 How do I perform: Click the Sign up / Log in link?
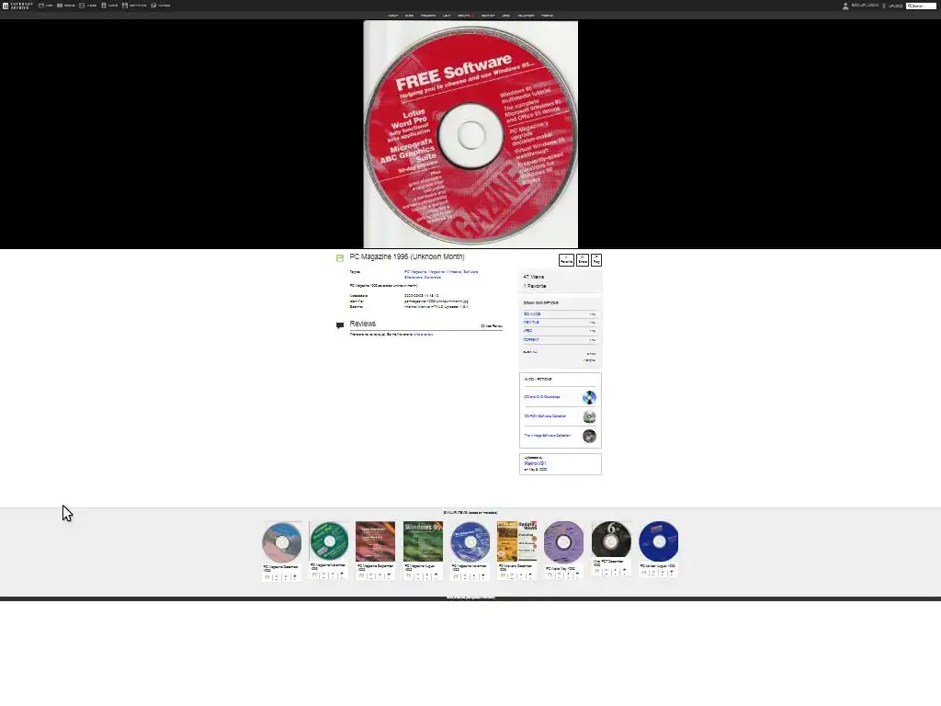pyautogui.click(x=865, y=6)
